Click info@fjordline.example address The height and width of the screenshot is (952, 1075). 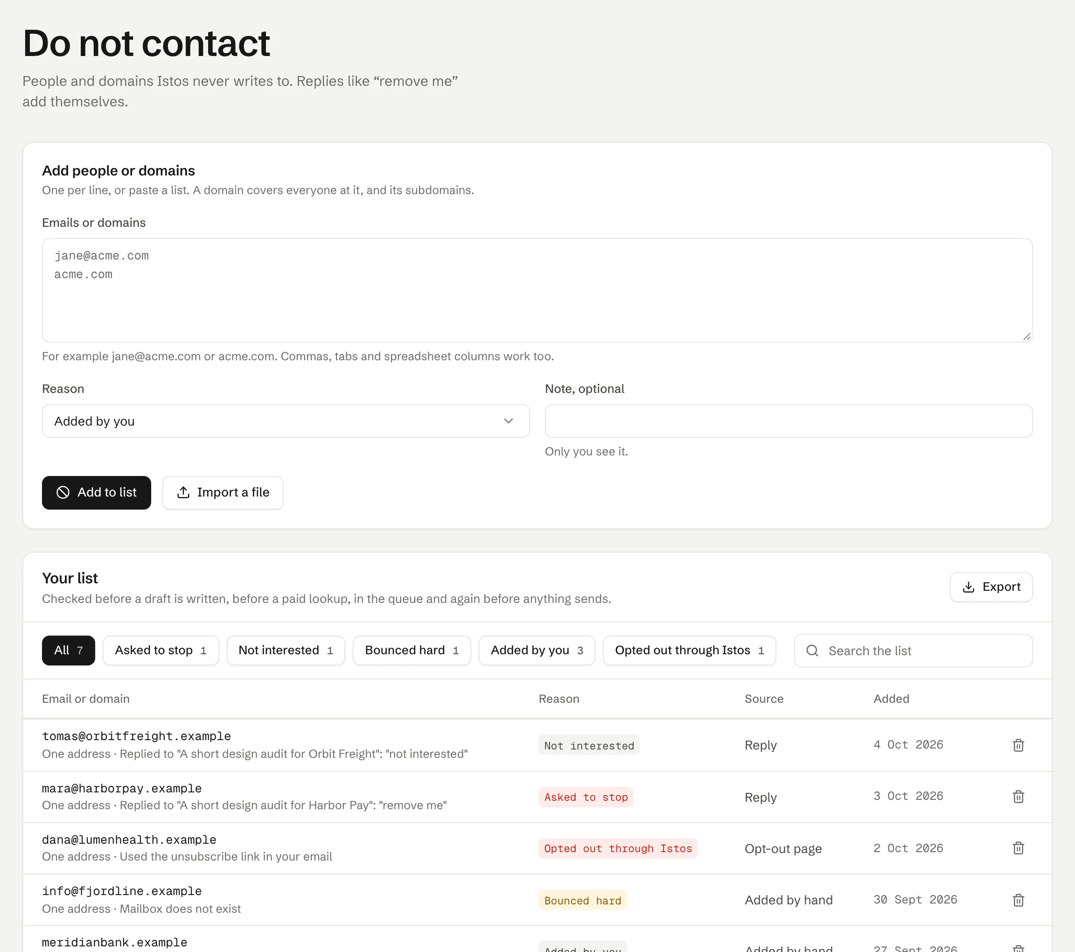click(121, 891)
